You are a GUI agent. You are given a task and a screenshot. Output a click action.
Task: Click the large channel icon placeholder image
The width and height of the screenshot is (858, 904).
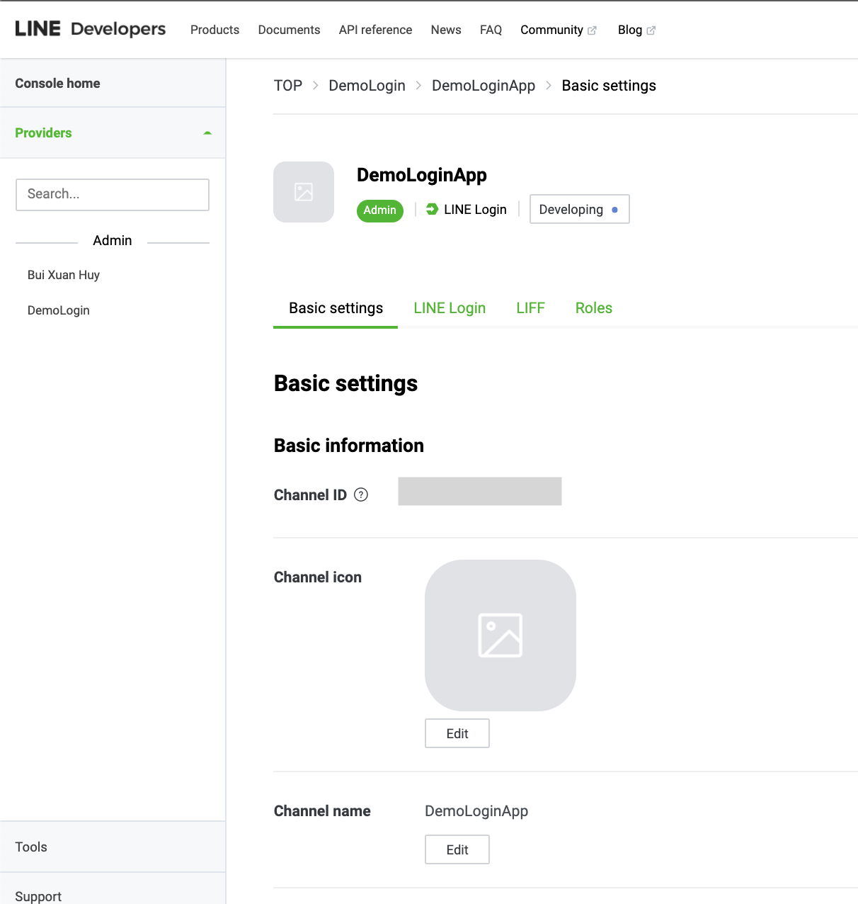(500, 635)
